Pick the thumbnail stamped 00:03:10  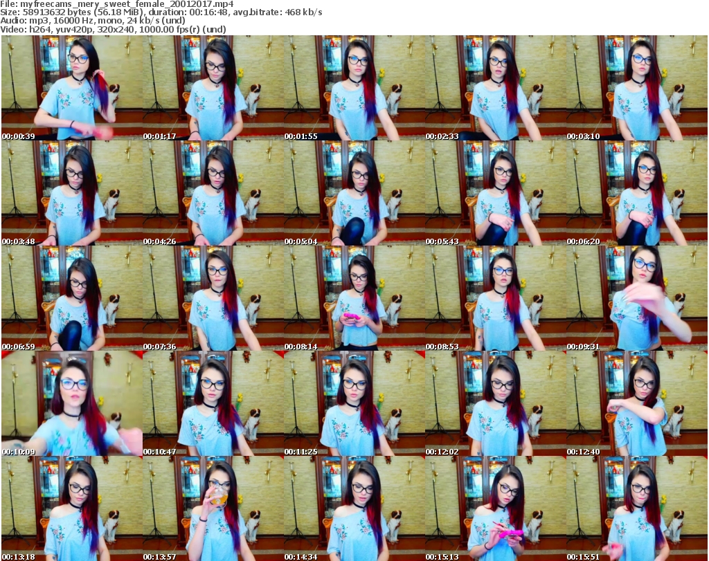point(637,88)
